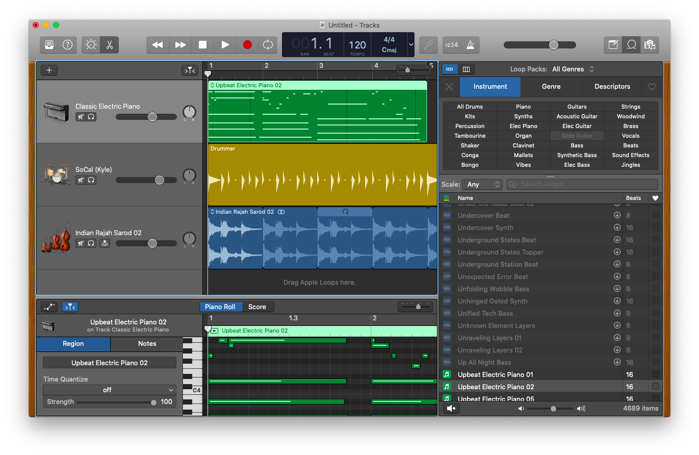Viewport: 699px width, 455px height.
Task: Click the scissors Editors icon
Action: (x=110, y=44)
